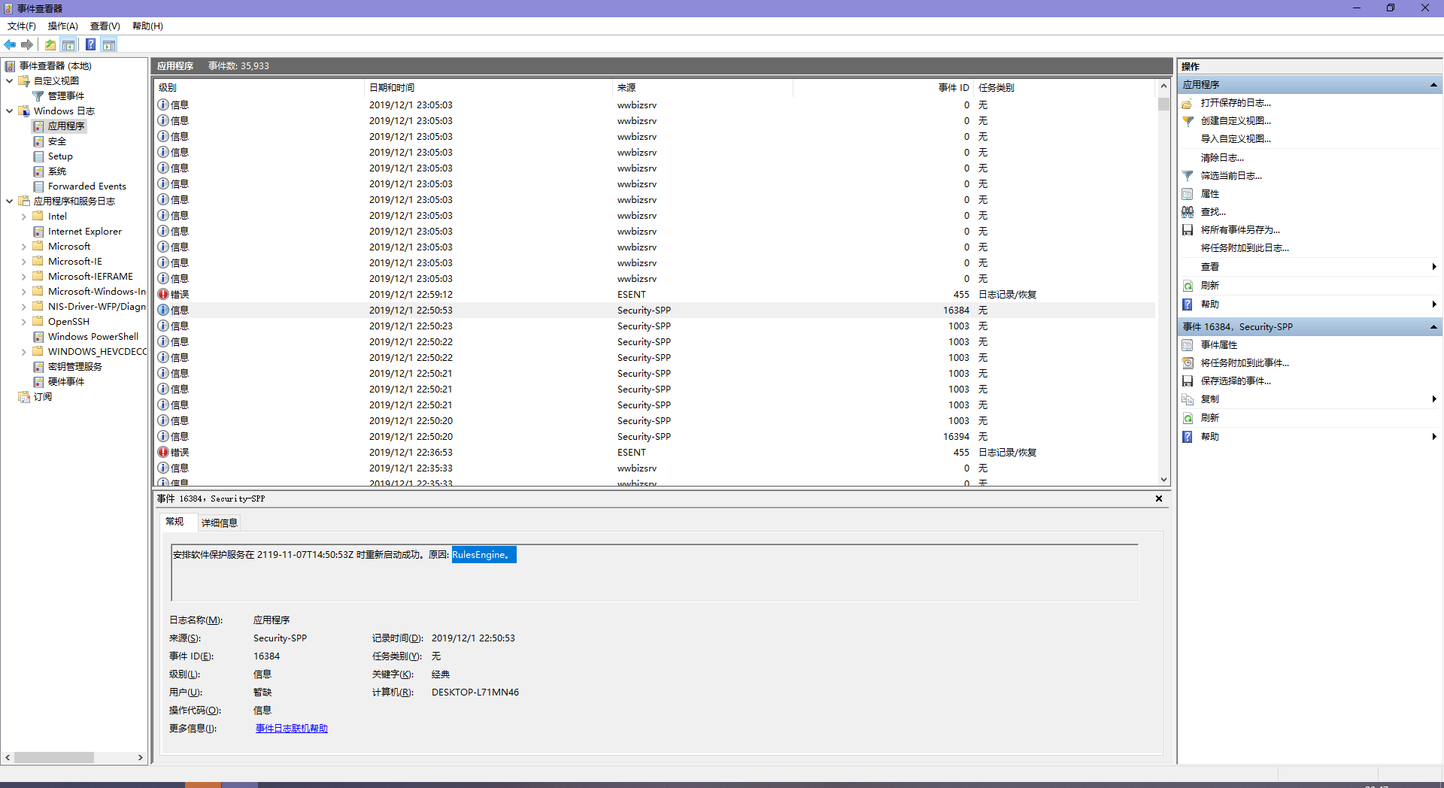
Task: Click 将任务附加到此日志... action
Action: point(1245,248)
